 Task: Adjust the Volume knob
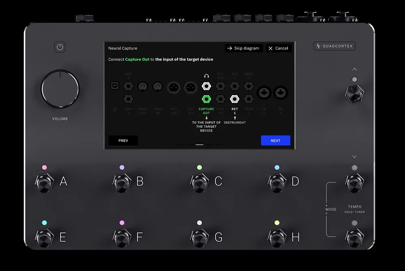pos(60,90)
